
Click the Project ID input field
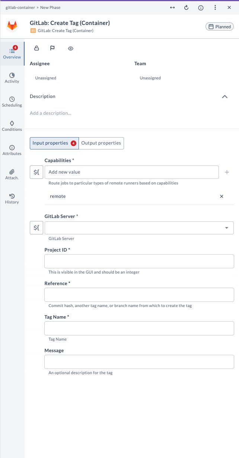[139, 261]
